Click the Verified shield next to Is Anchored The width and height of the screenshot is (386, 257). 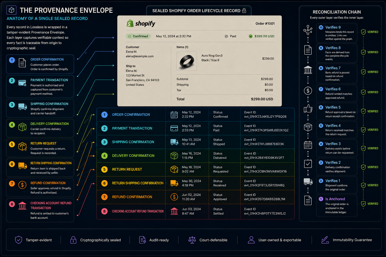[x=363, y=204]
